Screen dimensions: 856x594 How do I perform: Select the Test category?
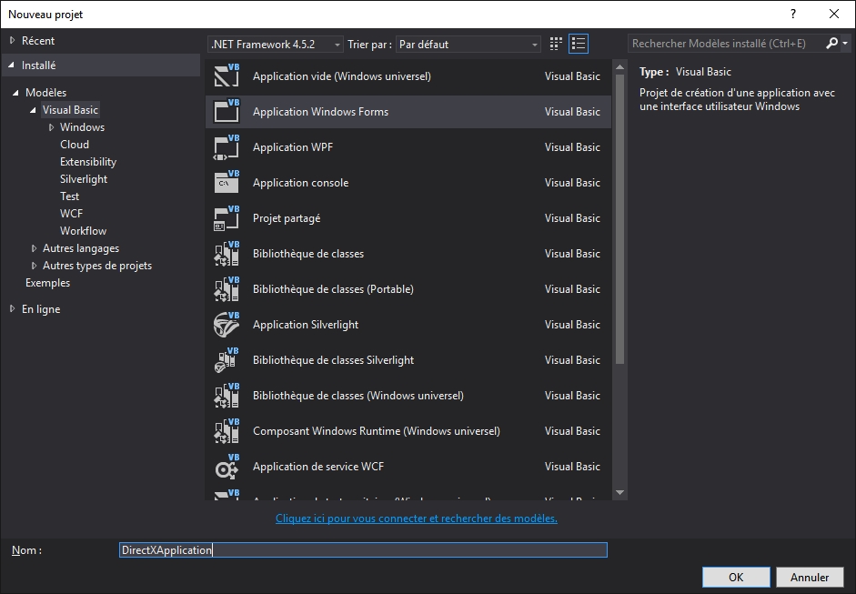pos(69,196)
